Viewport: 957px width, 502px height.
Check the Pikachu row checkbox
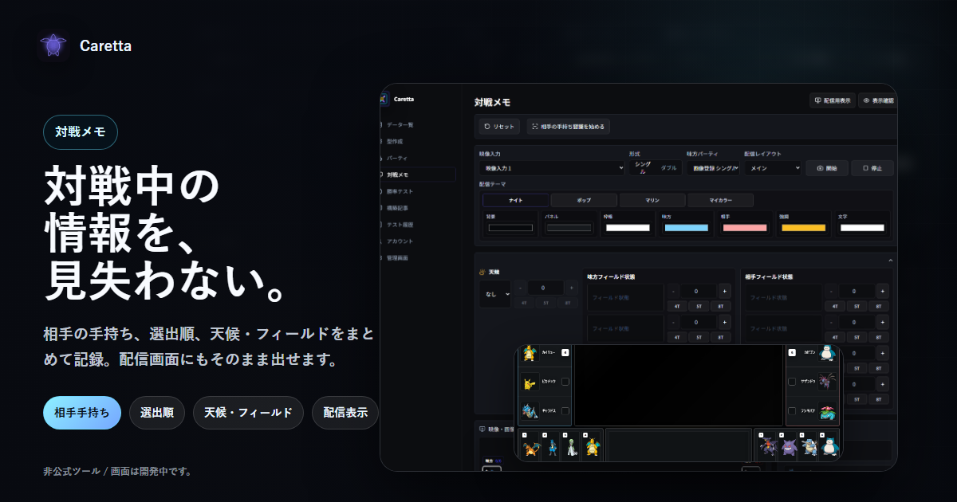(x=565, y=382)
